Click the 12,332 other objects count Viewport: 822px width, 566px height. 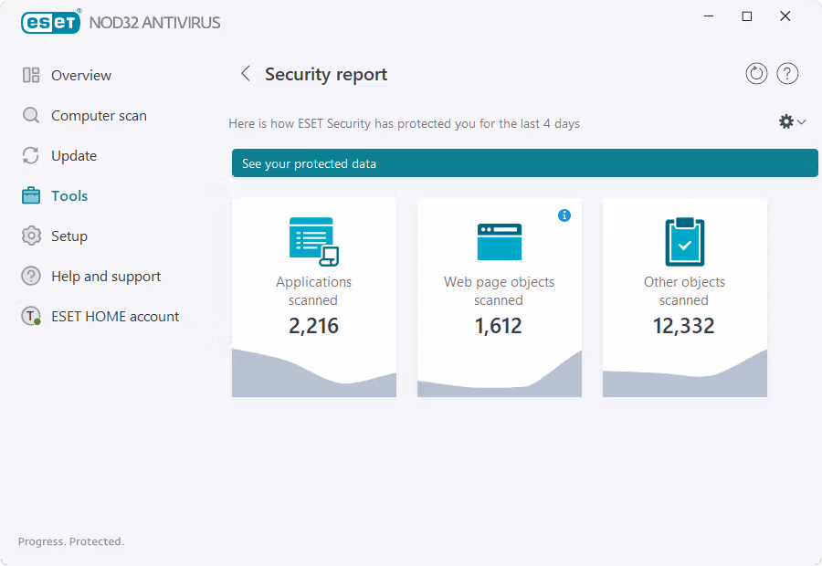pos(683,326)
